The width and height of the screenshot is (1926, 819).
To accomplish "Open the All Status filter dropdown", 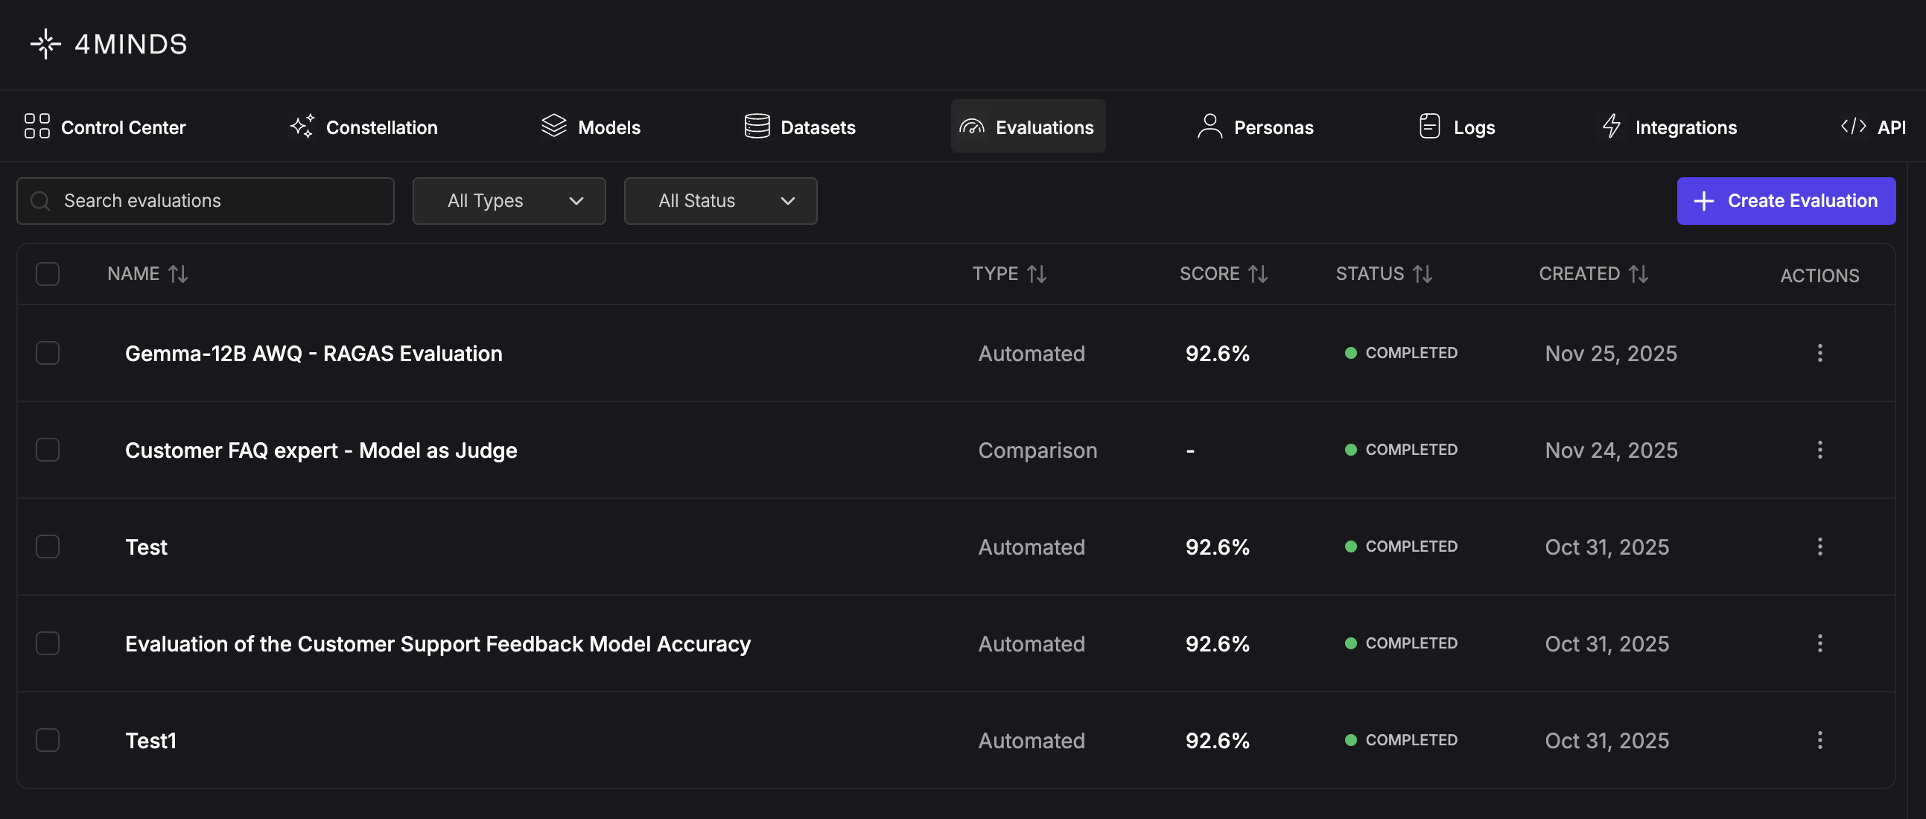I will (720, 201).
